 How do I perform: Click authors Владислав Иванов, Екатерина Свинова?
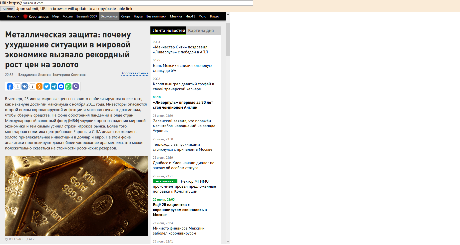pos(52,75)
